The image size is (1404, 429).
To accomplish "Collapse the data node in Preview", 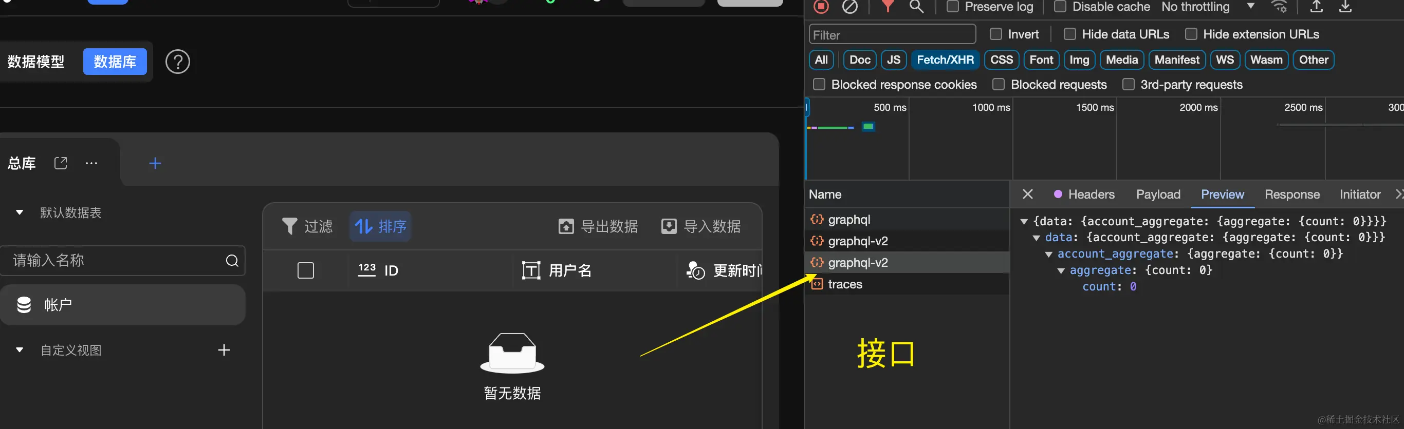I will coord(1036,238).
